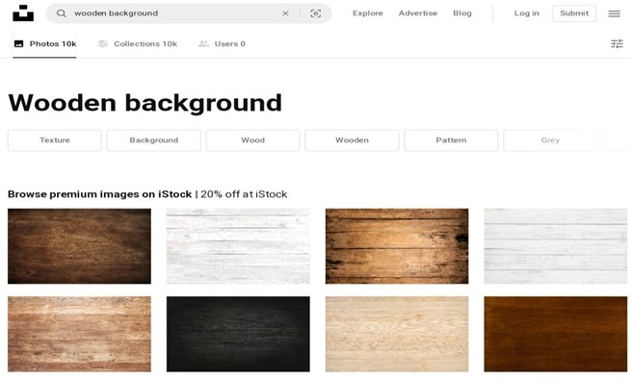631x380 pixels.
Task: Open the Unsplash home logo
Action: click(x=23, y=13)
